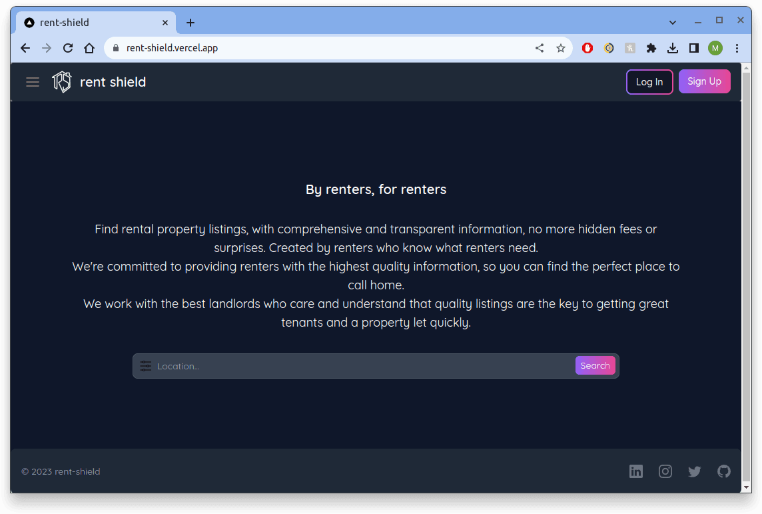
Task: Toggle the browser side panel
Action: tap(694, 47)
